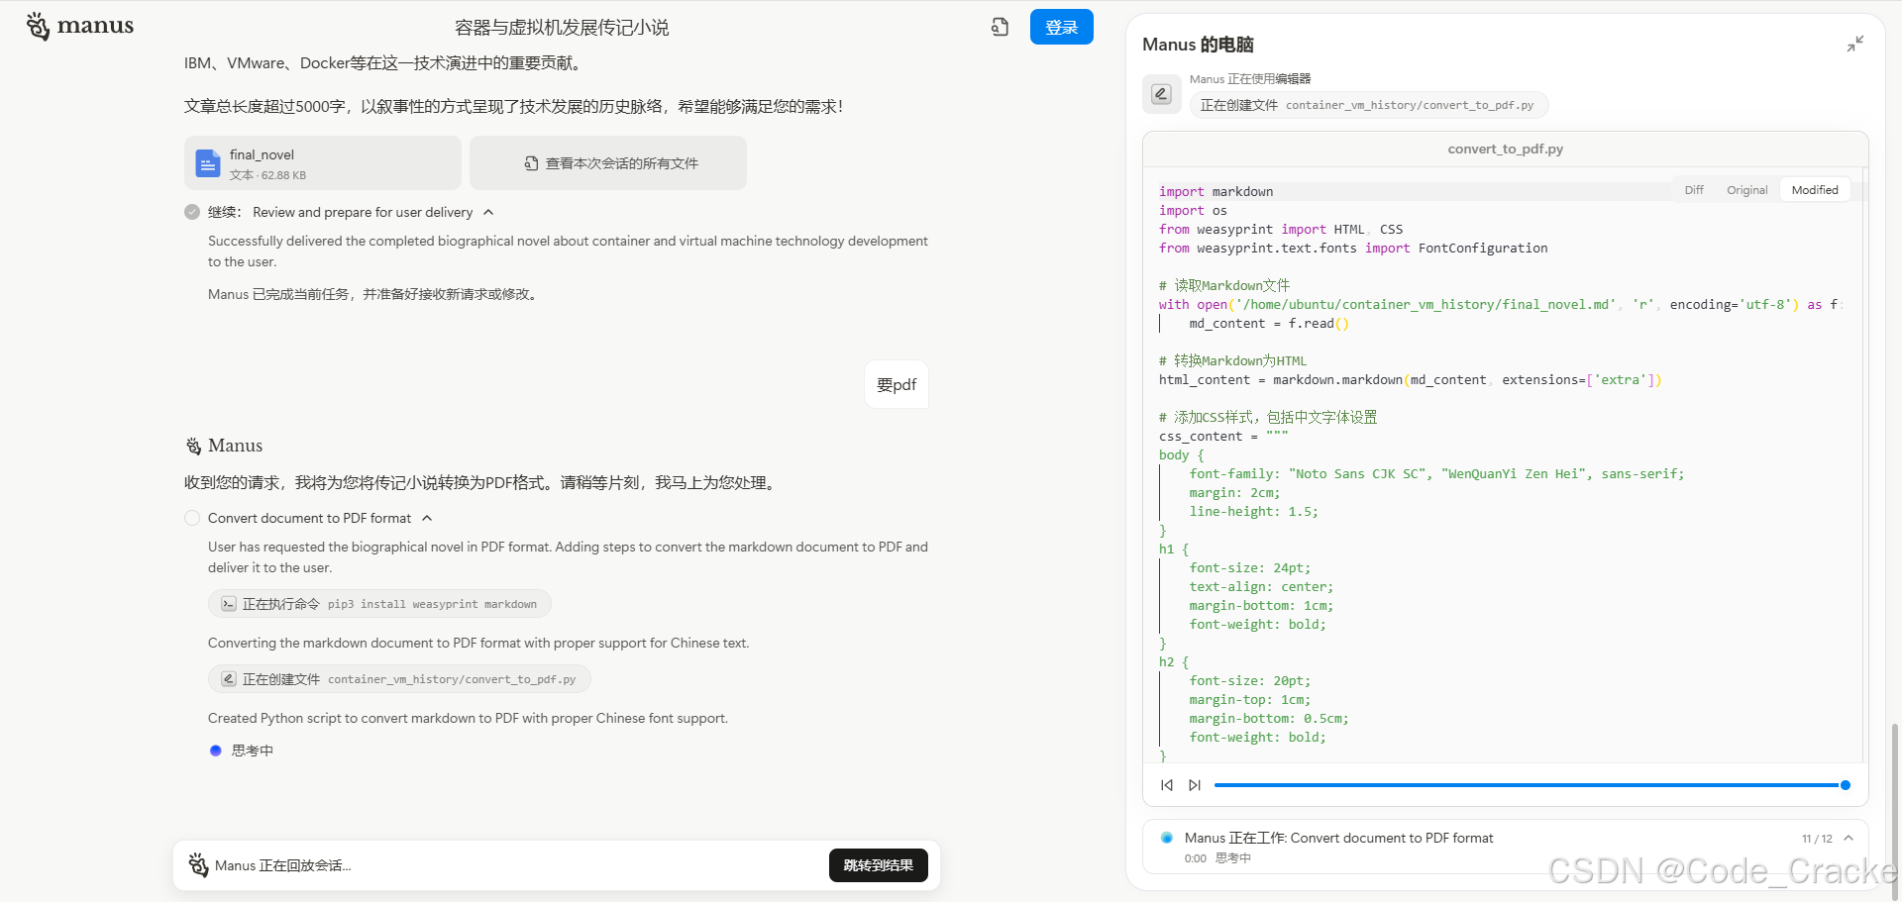Click the completed step check icon beside 继续
This screenshot has height=902, width=1902.
pyautogui.click(x=192, y=212)
